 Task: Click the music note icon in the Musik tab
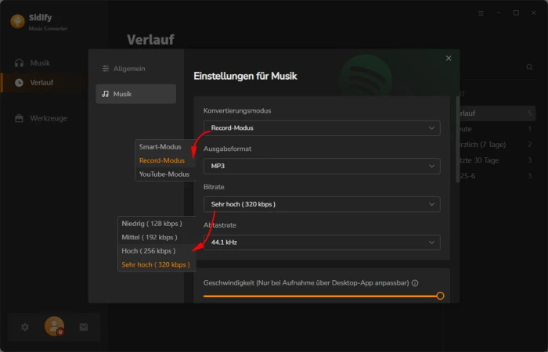pos(105,94)
